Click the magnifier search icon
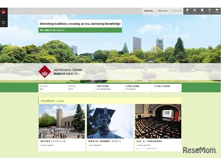The image size is (221, 158). (210, 11)
